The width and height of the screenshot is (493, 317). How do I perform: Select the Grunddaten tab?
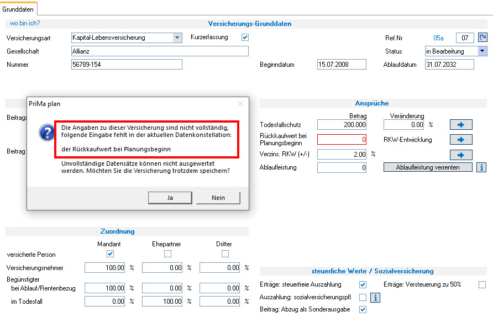click(18, 9)
